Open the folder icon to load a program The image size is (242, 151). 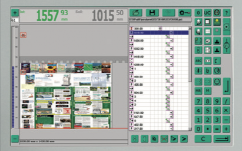pos(136,13)
